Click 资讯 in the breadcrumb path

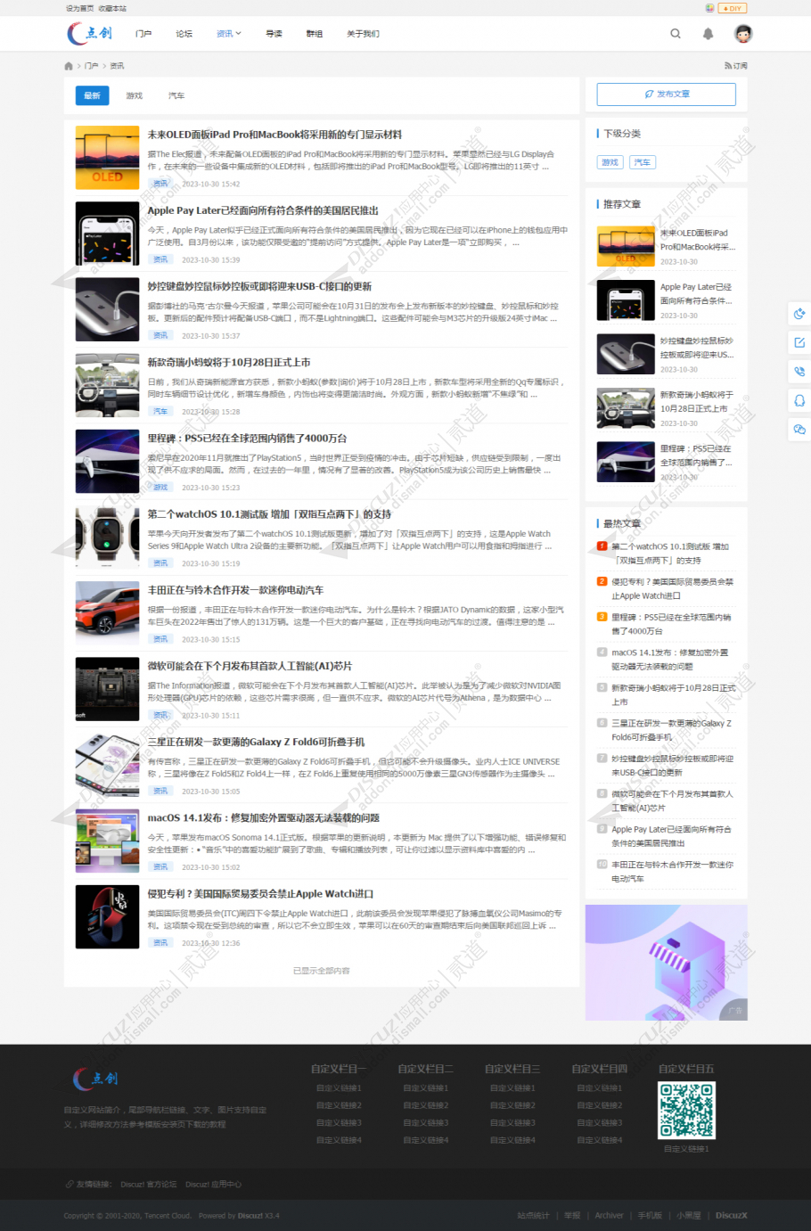(x=117, y=66)
